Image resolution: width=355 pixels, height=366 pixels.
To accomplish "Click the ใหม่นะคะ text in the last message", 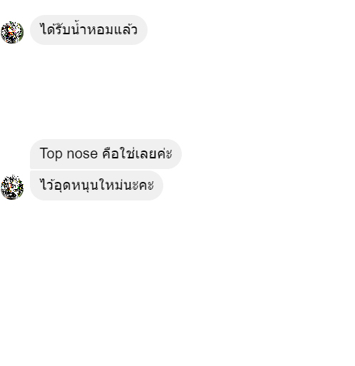I will 126,185.
